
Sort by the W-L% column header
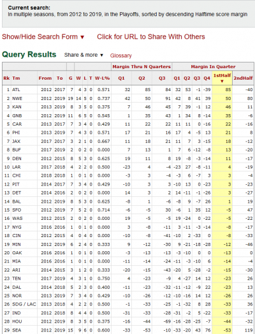click(x=102, y=78)
